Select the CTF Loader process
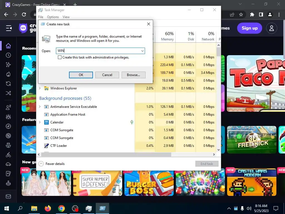 [x=58, y=146]
